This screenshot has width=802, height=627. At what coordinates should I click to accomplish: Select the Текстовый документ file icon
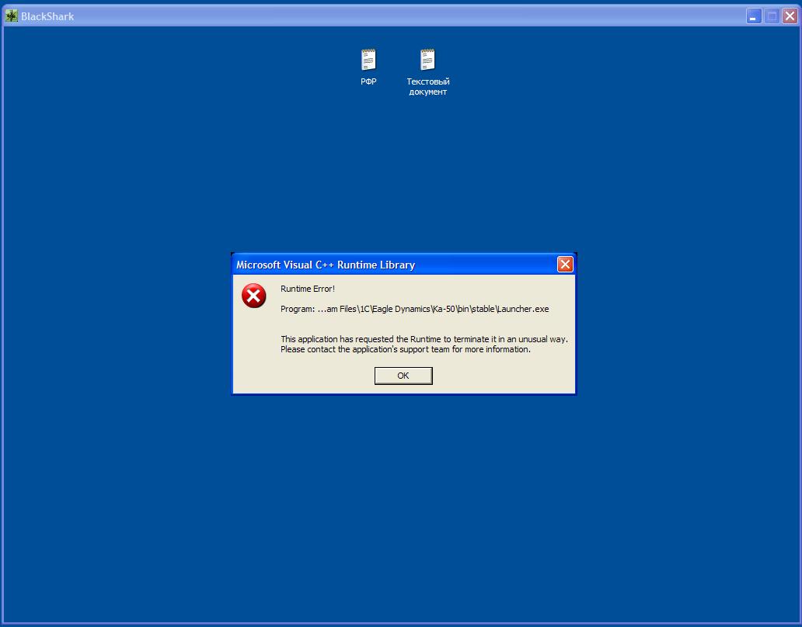coord(427,60)
